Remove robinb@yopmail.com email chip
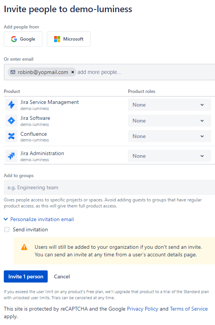The height and width of the screenshot is (325, 215). (73, 72)
